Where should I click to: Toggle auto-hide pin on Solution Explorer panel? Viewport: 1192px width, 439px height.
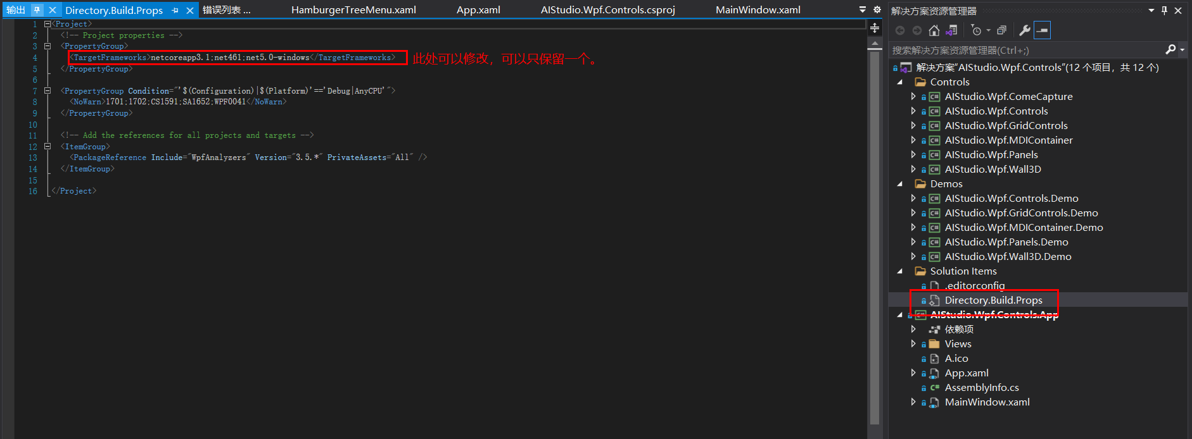(1164, 10)
